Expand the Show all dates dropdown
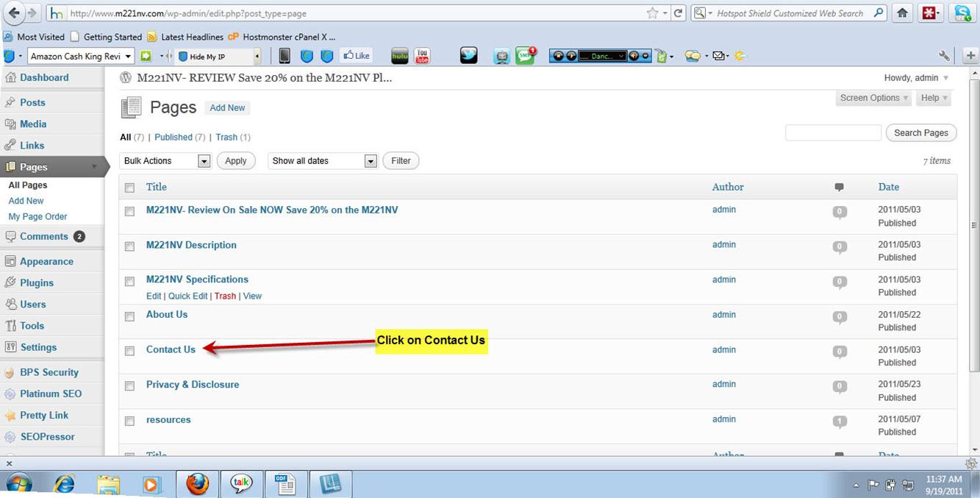The width and height of the screenshot is (980, 498). tap(323, 161)
